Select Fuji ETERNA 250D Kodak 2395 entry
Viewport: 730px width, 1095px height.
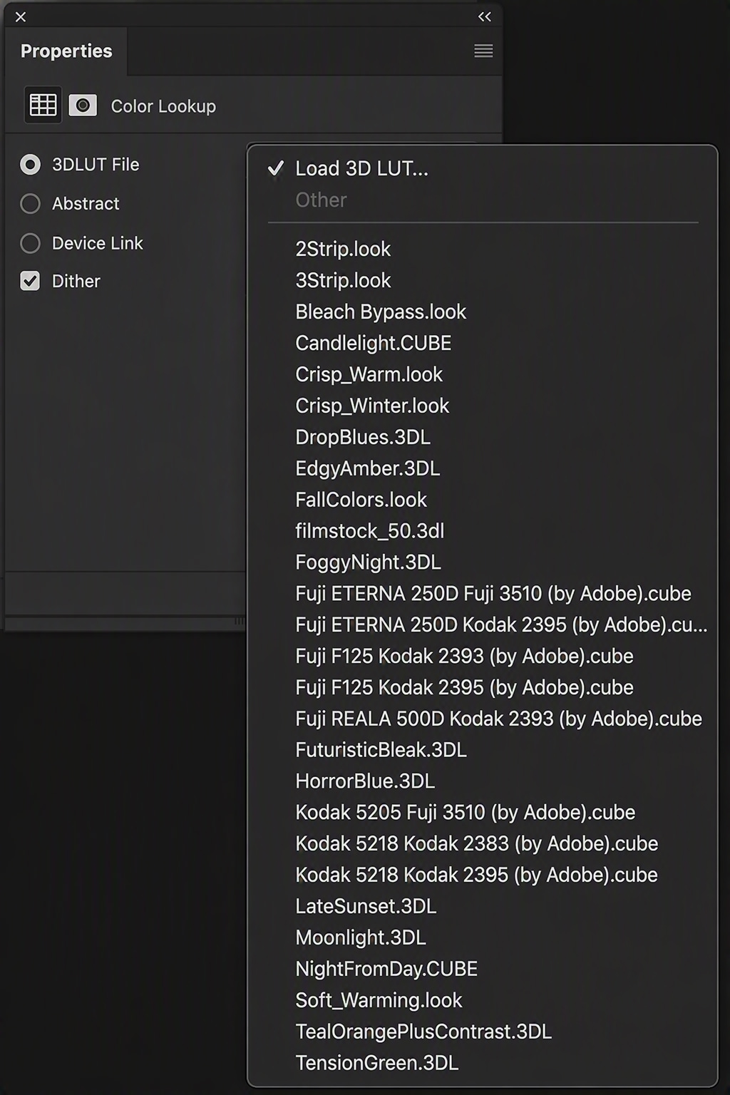click(483, 625)
